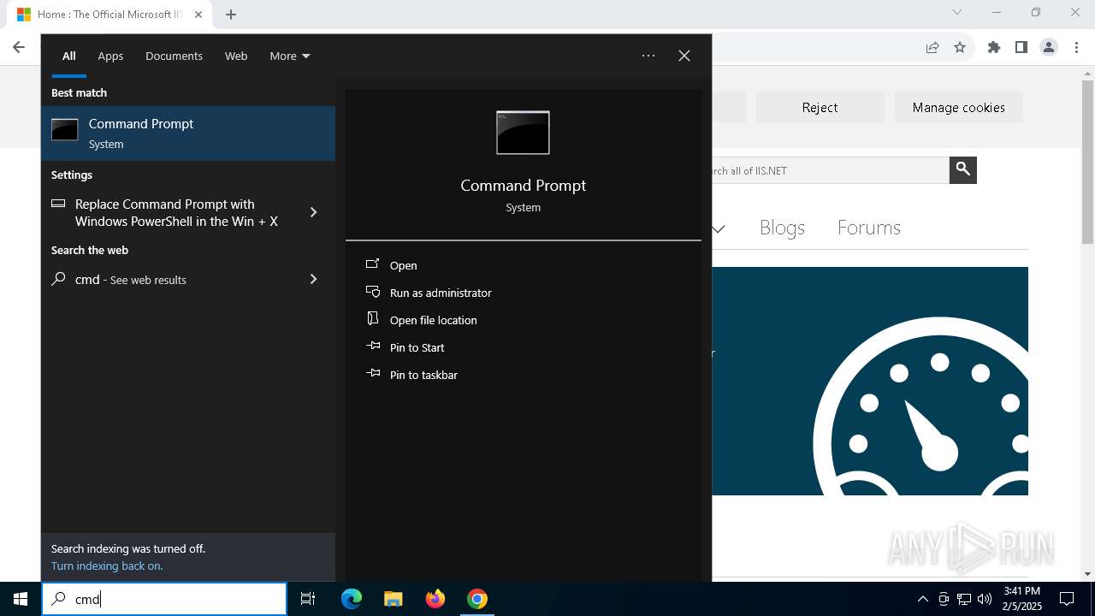Open the Chrome three-dot menu
Screen dimensions: 1095x616
[x=1076, y=47]
